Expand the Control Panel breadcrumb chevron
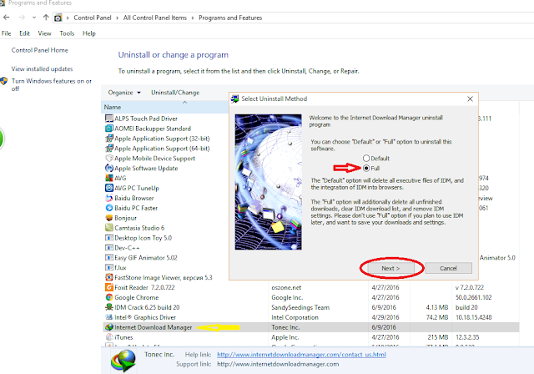Viewport: 534px width, 374px height. pos(117,18)
